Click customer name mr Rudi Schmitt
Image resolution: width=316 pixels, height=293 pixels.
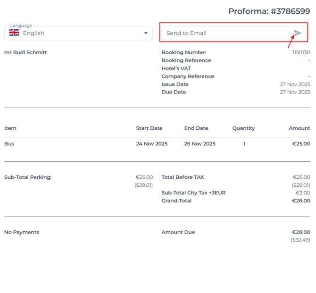(25, 52)
